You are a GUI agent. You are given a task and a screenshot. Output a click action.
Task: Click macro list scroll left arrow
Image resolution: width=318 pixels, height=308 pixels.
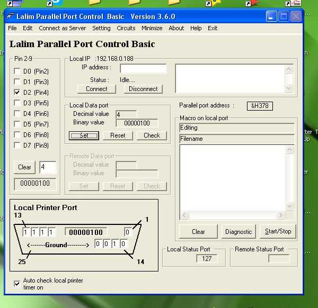point(184,215)
